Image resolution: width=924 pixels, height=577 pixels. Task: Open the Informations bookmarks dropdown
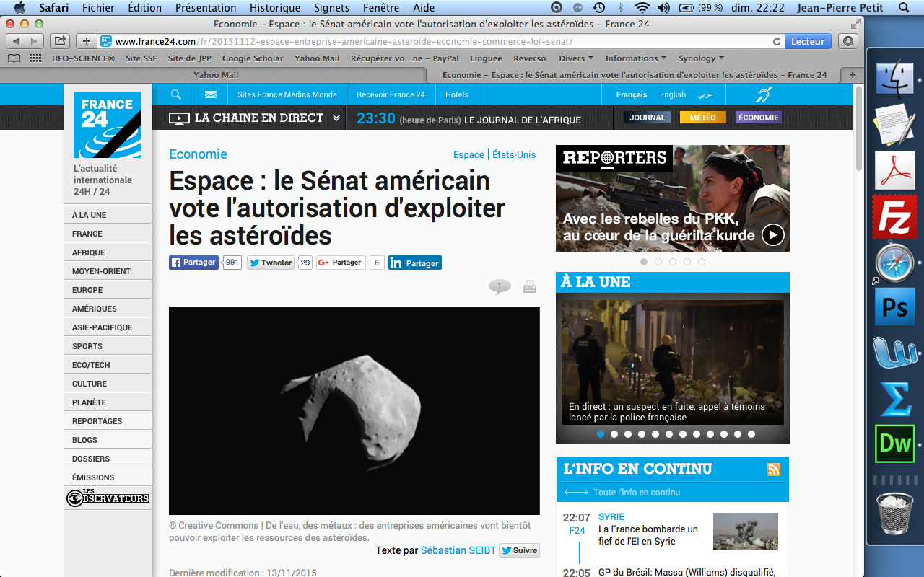pyautogui.click(x=635, y=58)
